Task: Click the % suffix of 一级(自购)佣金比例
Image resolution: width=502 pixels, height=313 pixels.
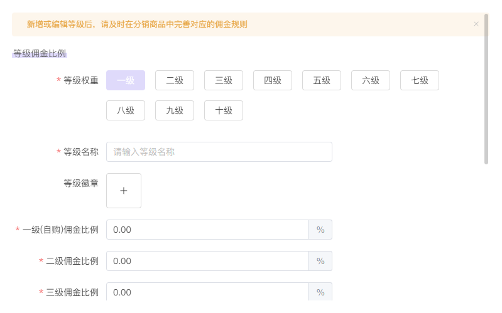Action: [x=320, y=230]
